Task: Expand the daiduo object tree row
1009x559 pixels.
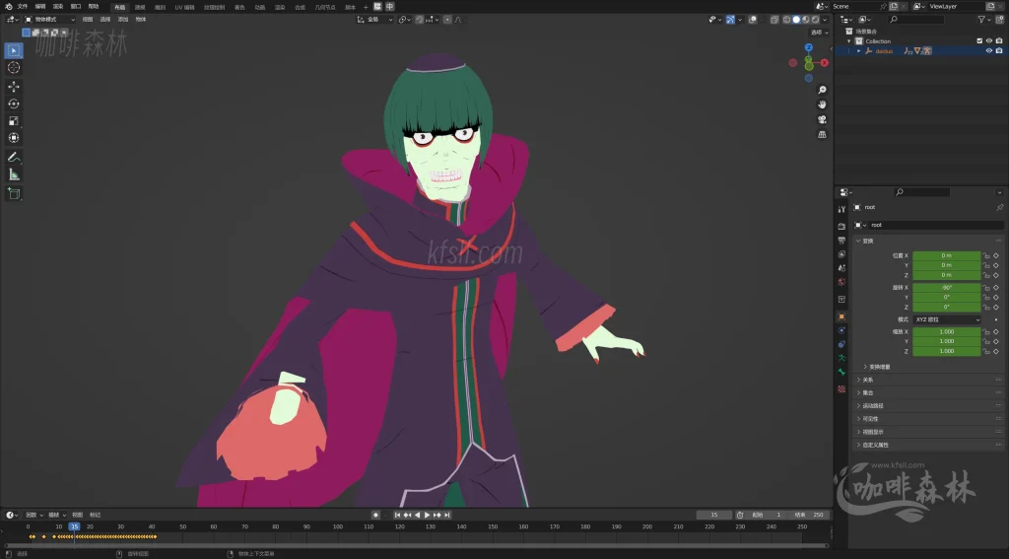Action: (x=858, y=51)
